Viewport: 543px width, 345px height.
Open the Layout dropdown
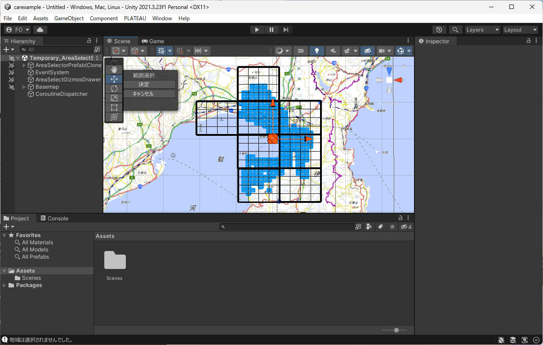click(520, 30)
